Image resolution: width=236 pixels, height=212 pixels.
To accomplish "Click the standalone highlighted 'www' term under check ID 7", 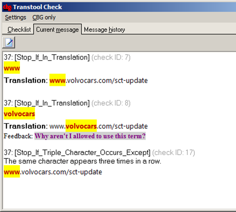I will point(12,68).
